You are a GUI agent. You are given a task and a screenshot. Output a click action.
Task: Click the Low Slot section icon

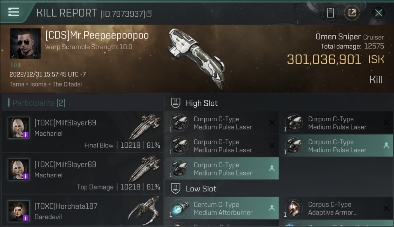point(176,189)
